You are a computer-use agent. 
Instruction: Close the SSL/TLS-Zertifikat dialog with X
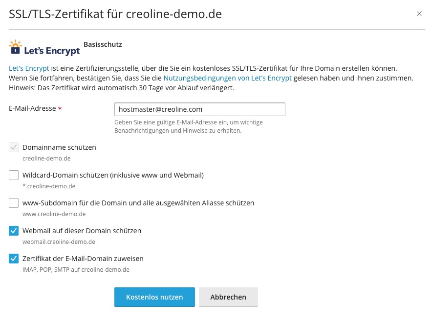click(419, 14)
